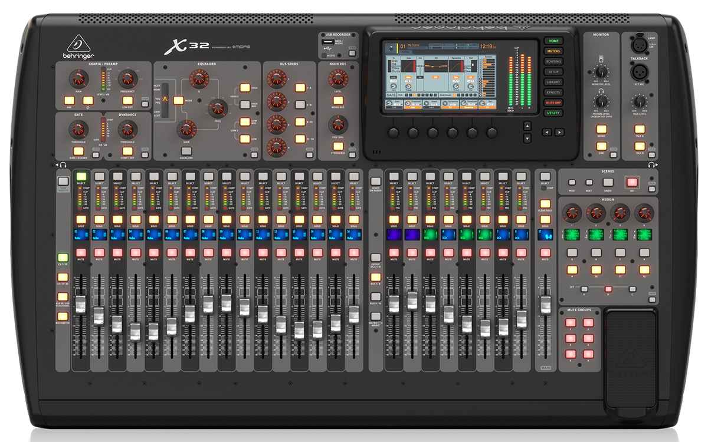This screenshot has width=708, height=442.
Task: Select the Low Mid EQ band button
Action: tap(244, 122)
